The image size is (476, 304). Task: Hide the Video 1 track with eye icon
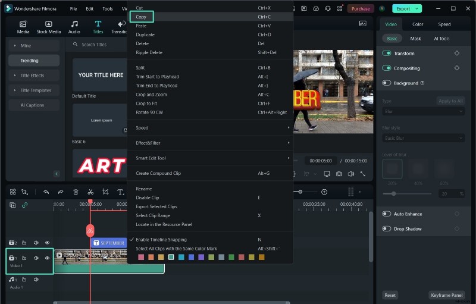coord(47,258)
